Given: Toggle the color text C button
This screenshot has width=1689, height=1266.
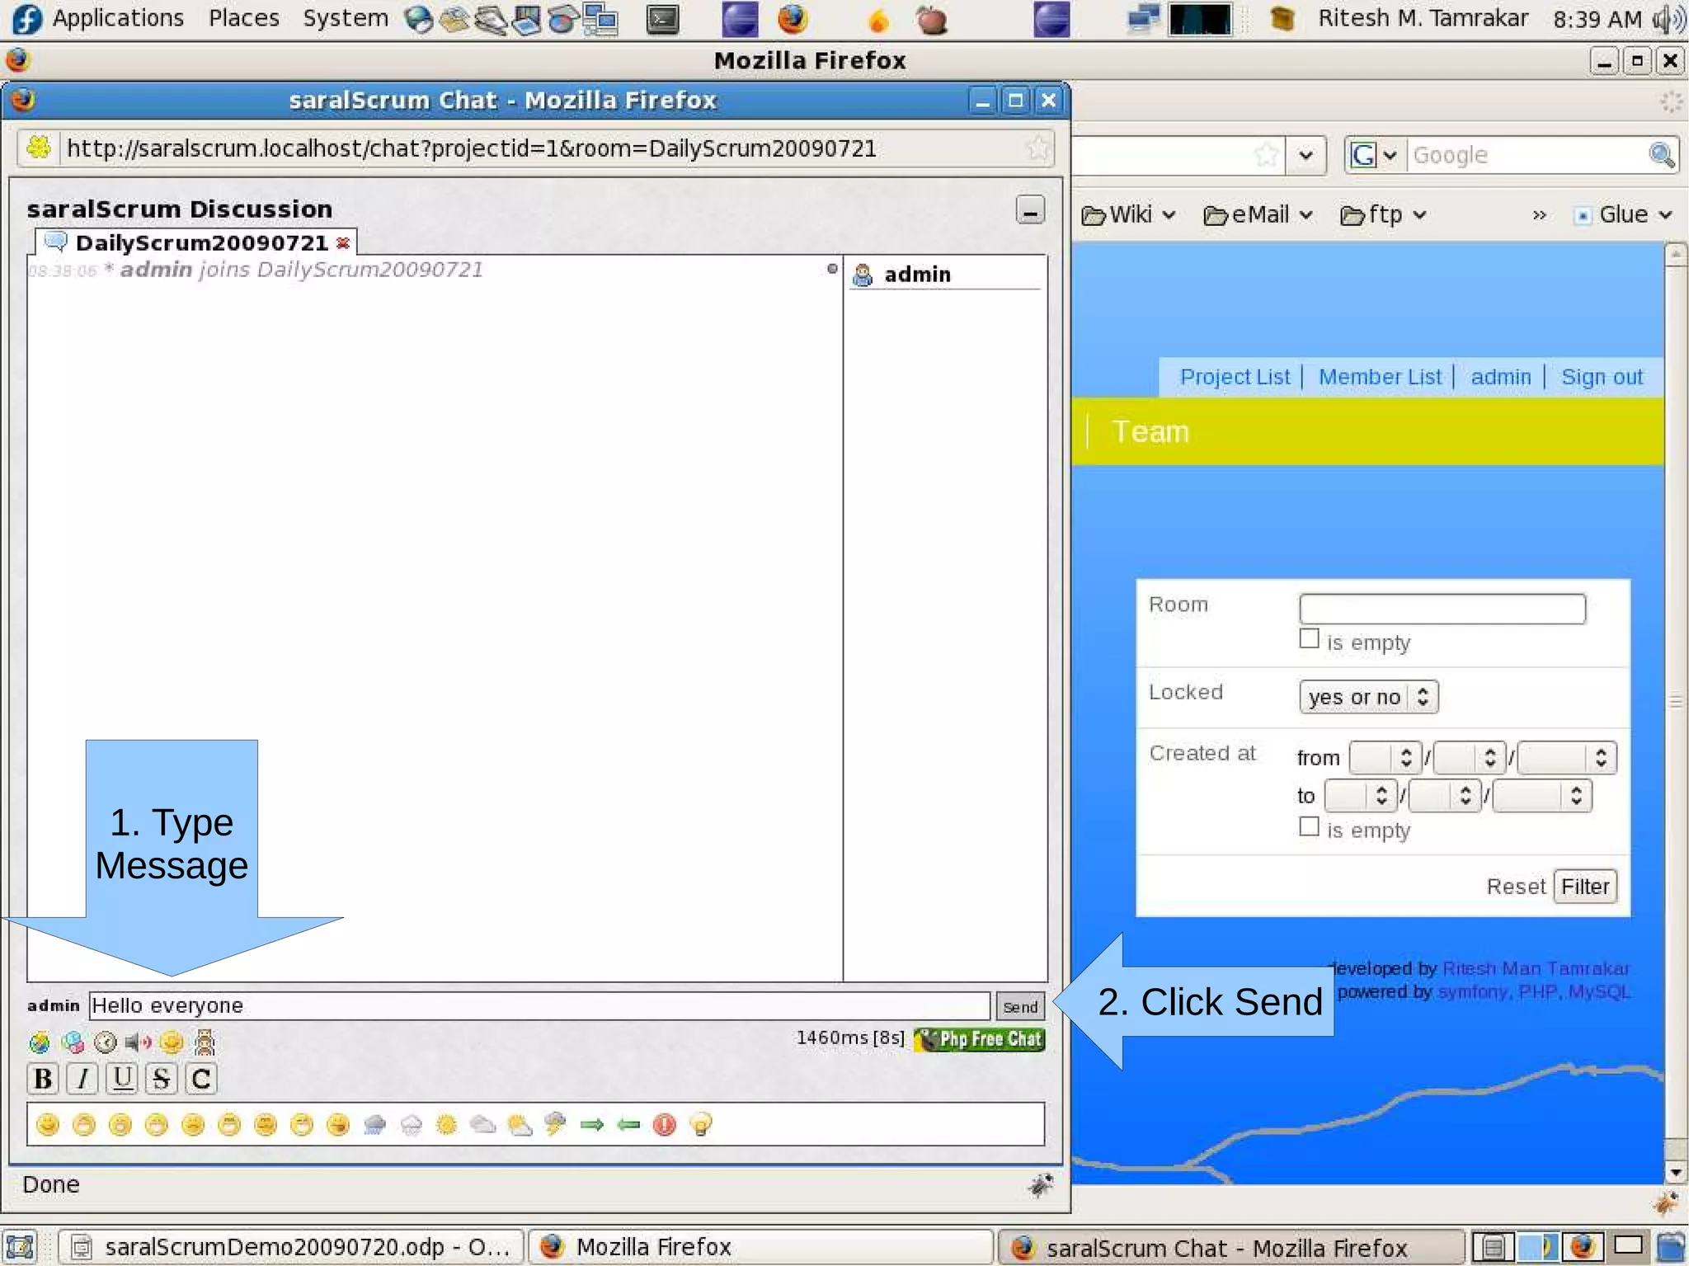Looking at the screenshot, I should pos(201,1079).
